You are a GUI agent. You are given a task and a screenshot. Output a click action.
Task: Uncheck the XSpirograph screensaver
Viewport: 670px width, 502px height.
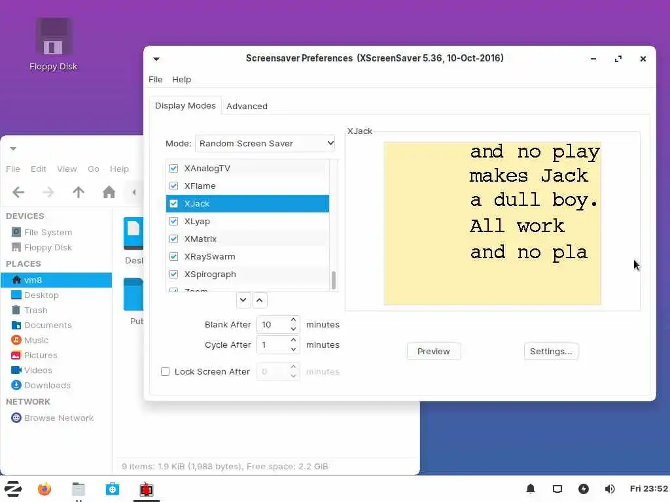coord(173,274)
